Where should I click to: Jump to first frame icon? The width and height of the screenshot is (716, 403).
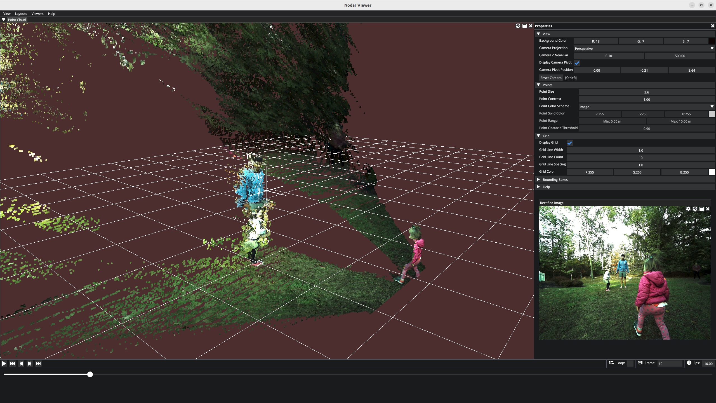[x=13, y=363]
